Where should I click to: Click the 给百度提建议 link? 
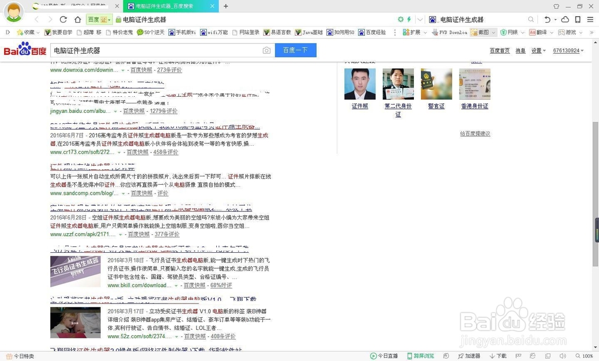pos(475,133)
